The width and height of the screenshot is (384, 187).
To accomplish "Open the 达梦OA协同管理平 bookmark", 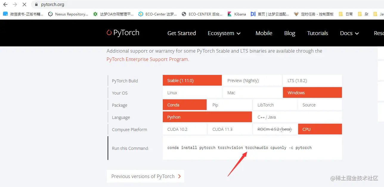I will pos(113,14).
